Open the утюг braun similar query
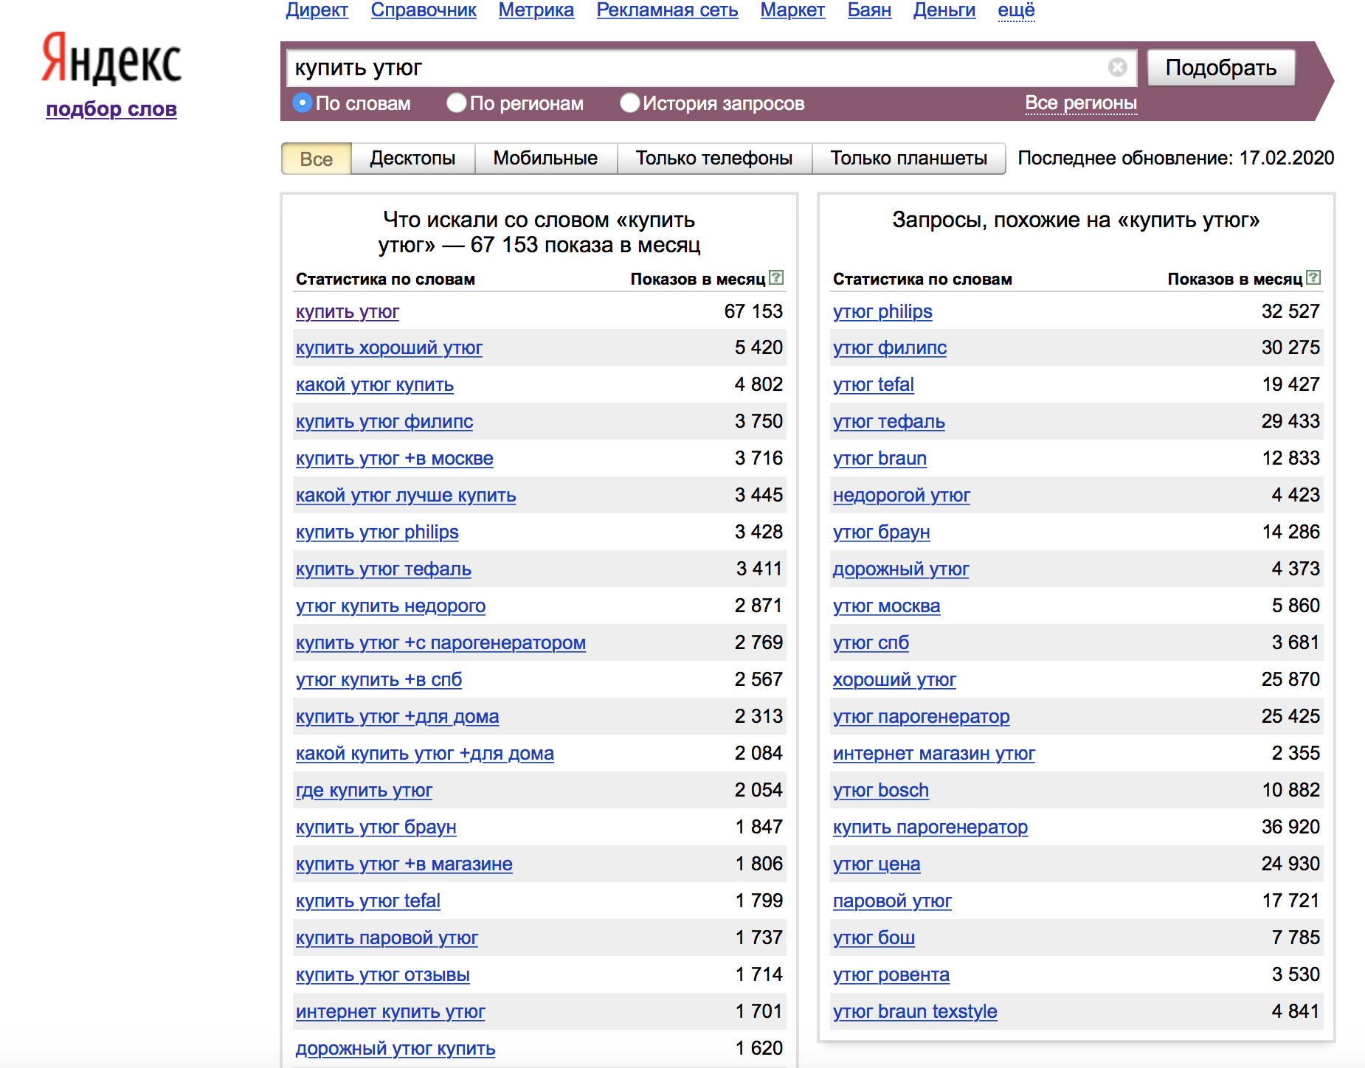1365x1068 pixels. click(x=880, y=459)
